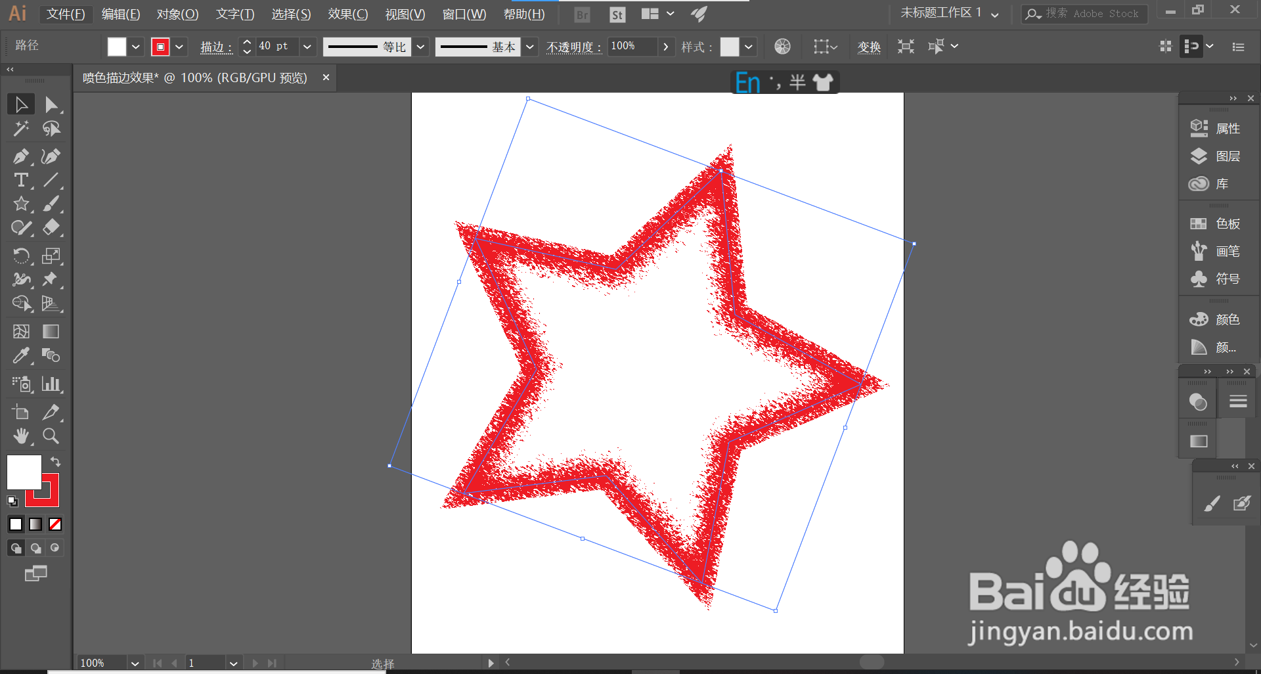1261x674 pixels.
Task: Swap fill and stroke colors
Action: [56, 462]
